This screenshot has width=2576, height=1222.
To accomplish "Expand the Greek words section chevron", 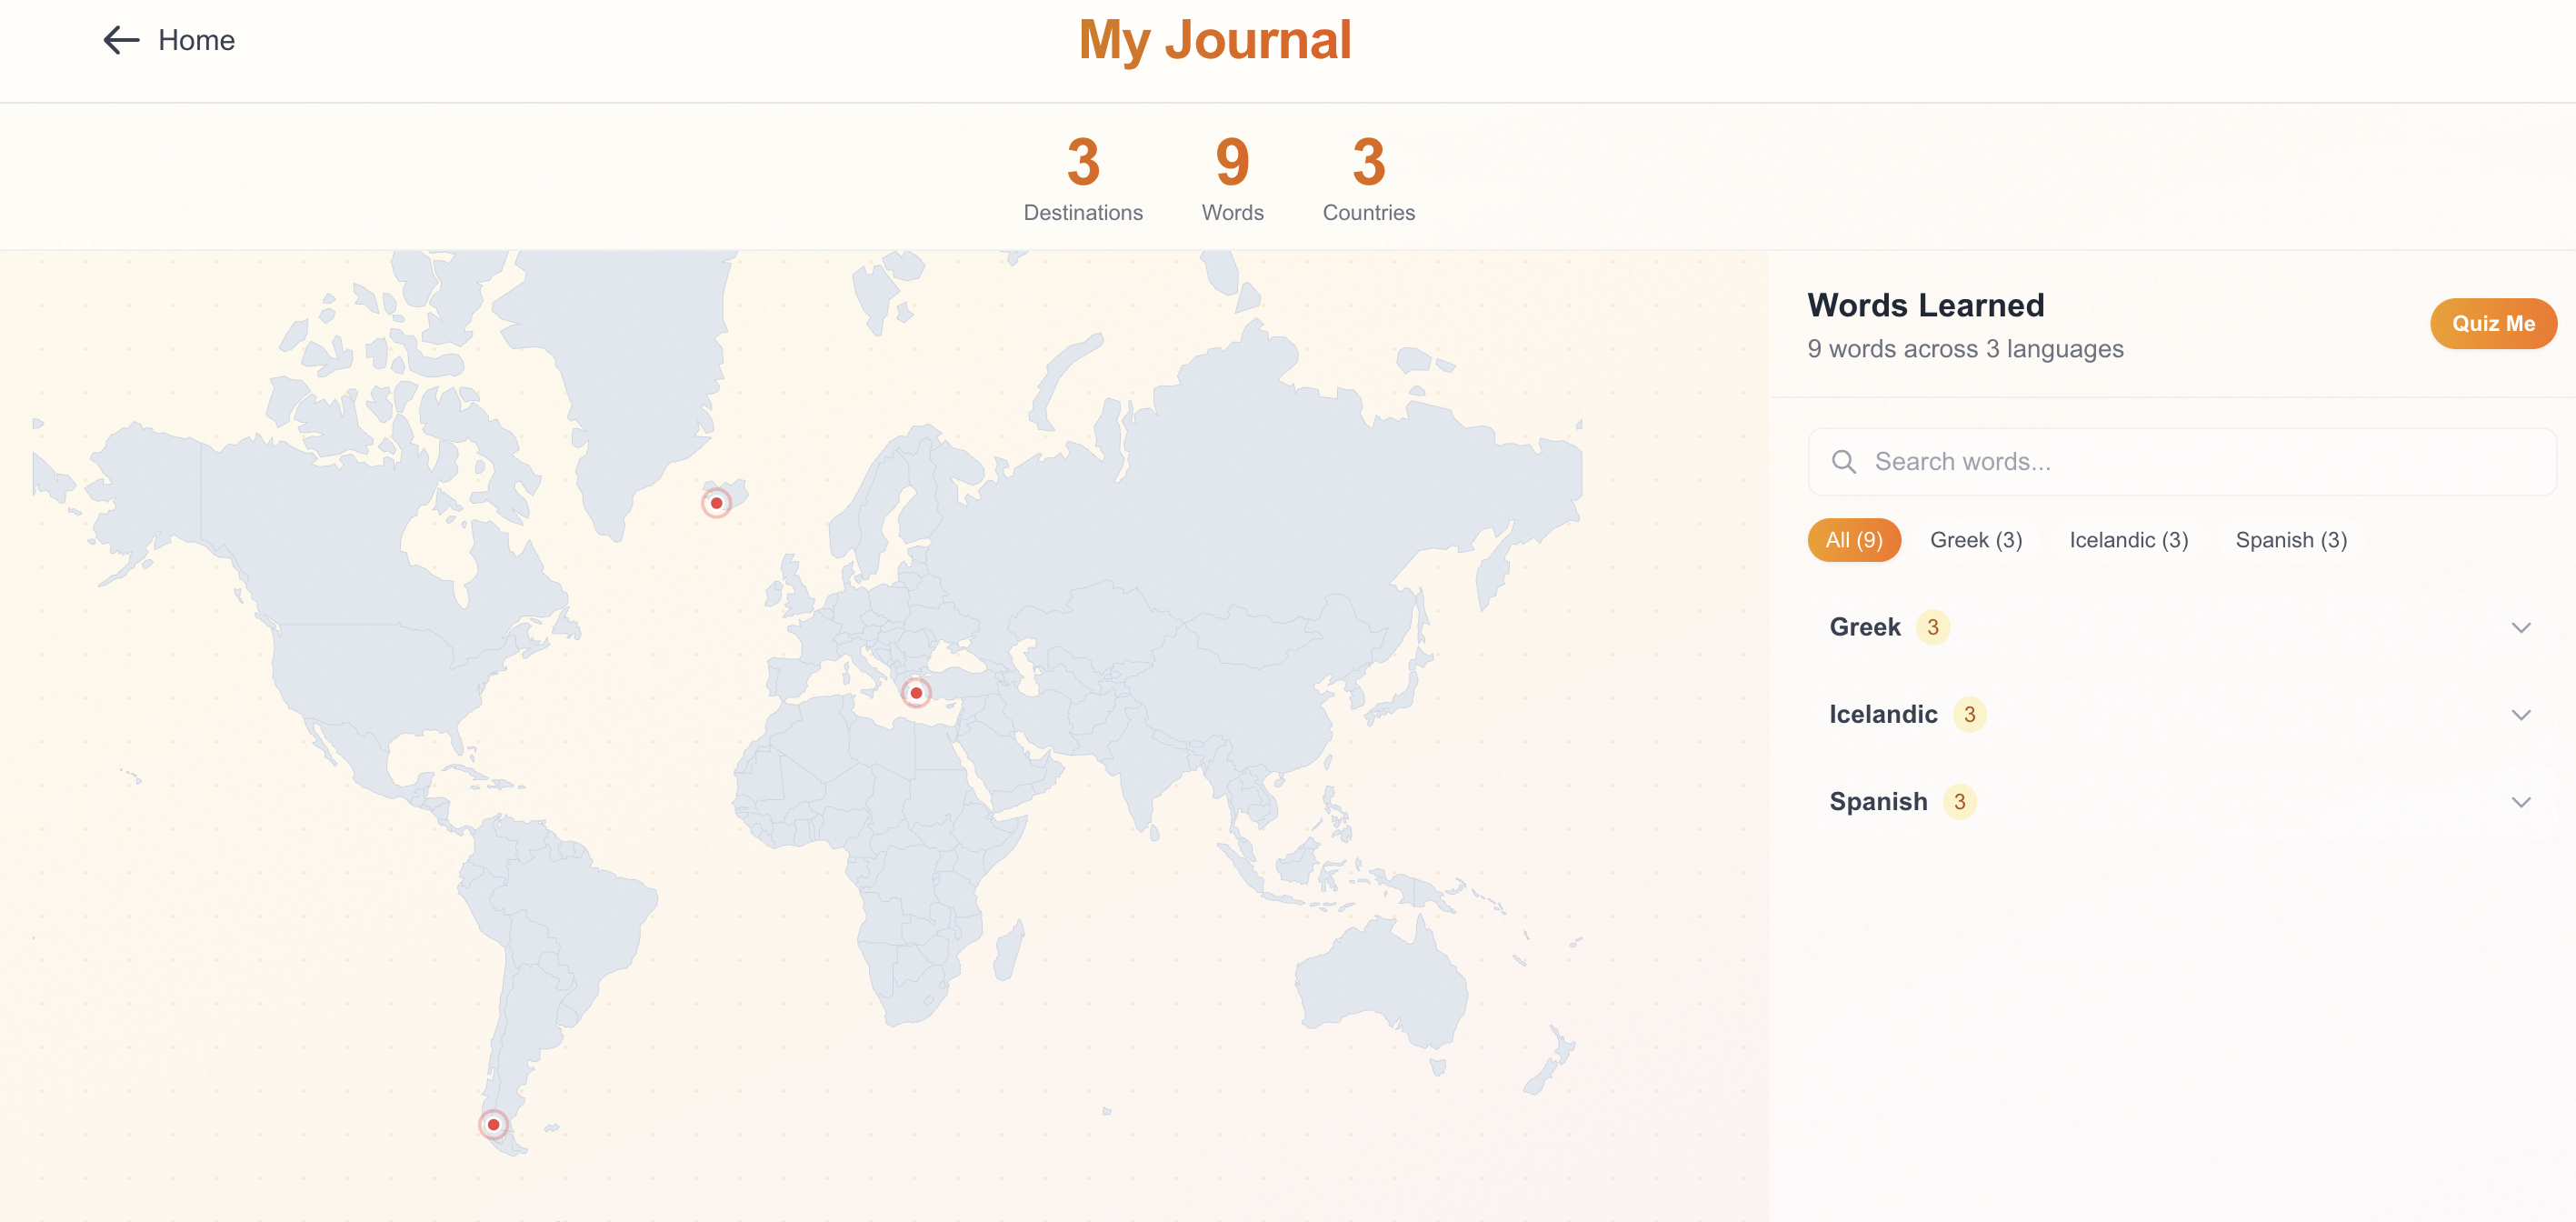I will tap(2520, 628).
